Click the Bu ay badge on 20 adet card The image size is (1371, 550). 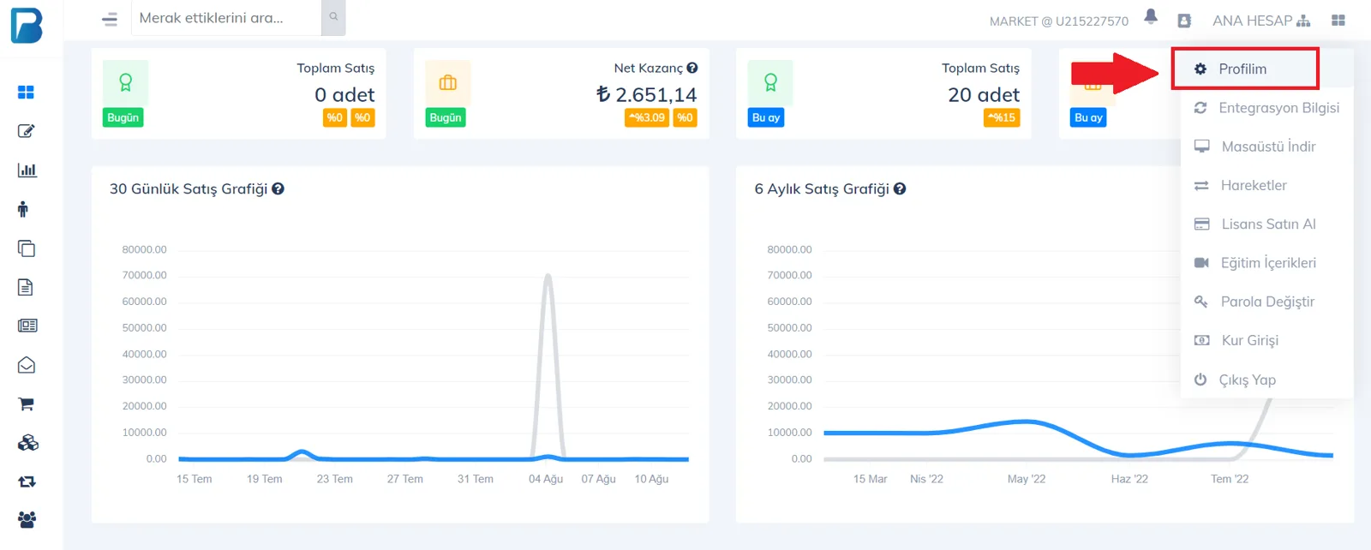tap(766, 117)
